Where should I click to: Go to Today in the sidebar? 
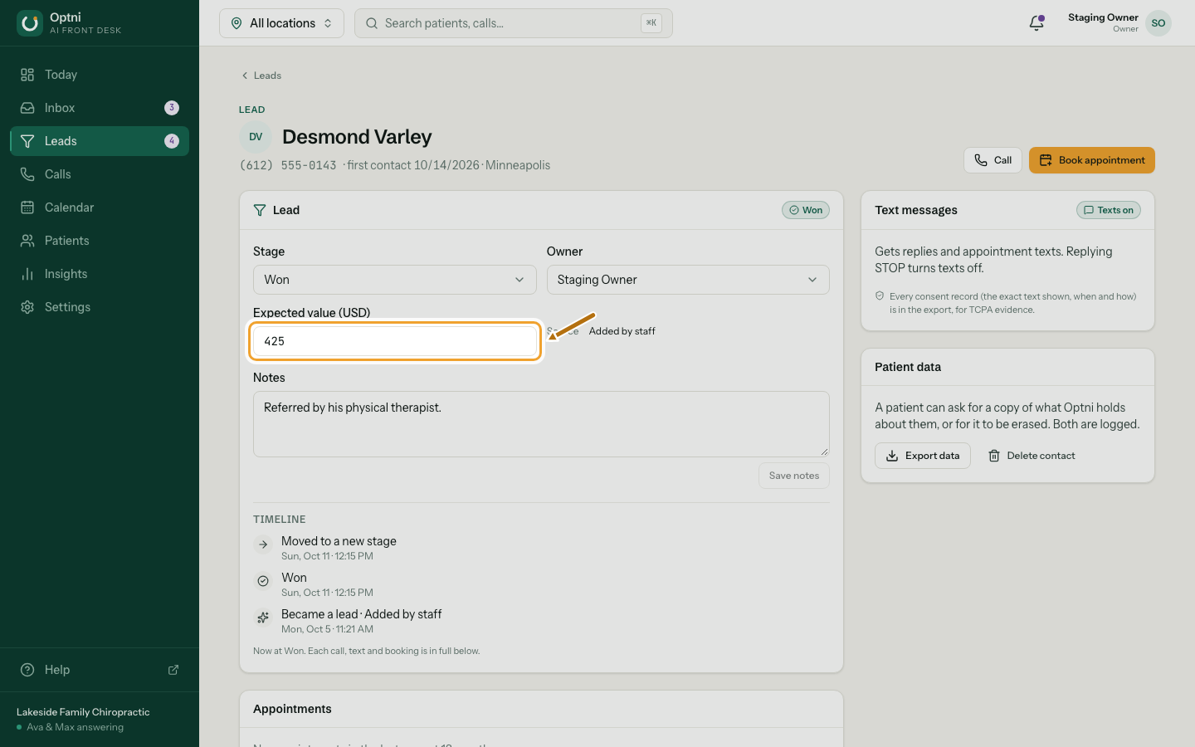coord(100,75)
